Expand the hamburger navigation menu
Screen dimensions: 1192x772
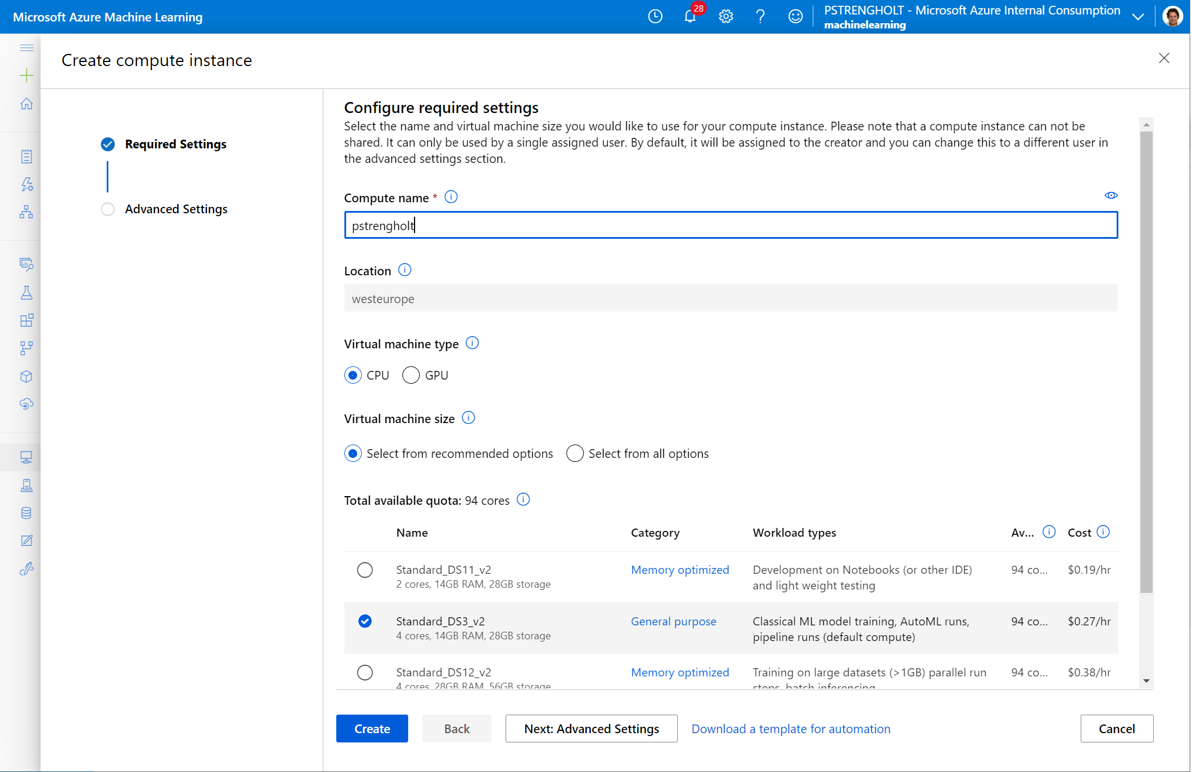(26, 48)
